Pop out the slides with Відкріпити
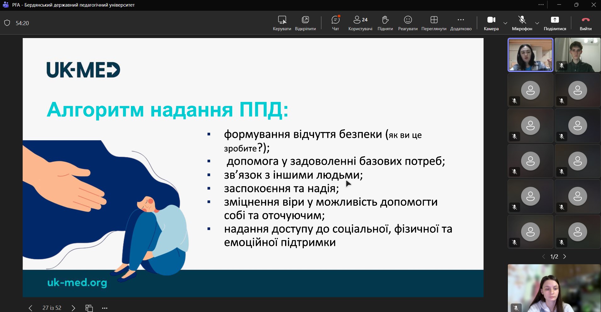Image resolution: width=601 pixels, height=312 pixels. [305, 23]
